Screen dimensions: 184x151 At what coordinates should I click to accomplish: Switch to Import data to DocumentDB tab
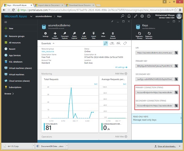pyautogui.click(x=49, y=5)
